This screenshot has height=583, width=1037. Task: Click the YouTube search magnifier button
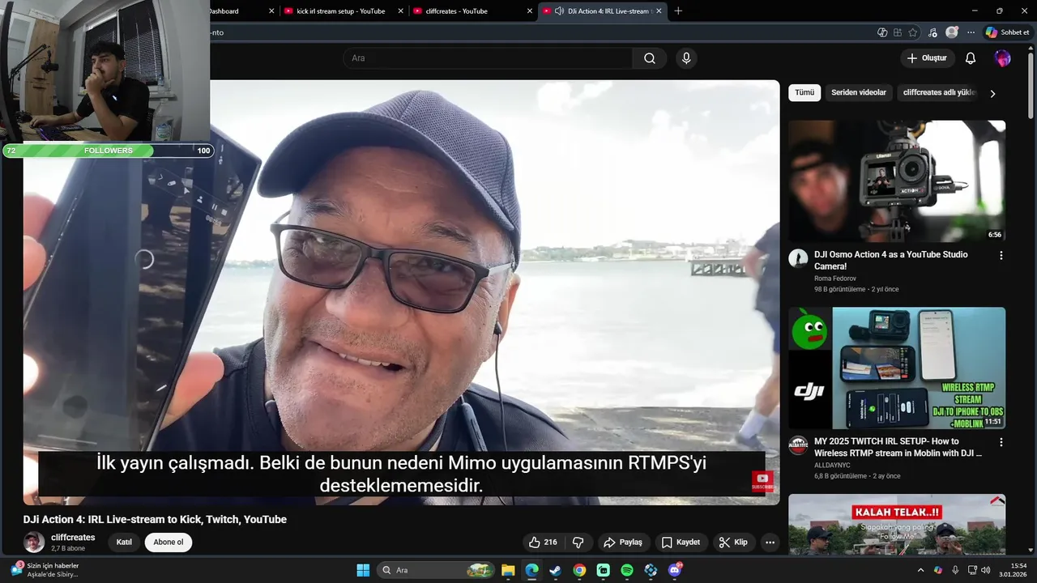coord(650,58)
